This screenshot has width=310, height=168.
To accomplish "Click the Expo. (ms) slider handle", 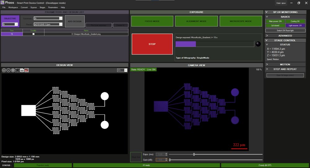I will pyautogui.click(x=194, y=154).
